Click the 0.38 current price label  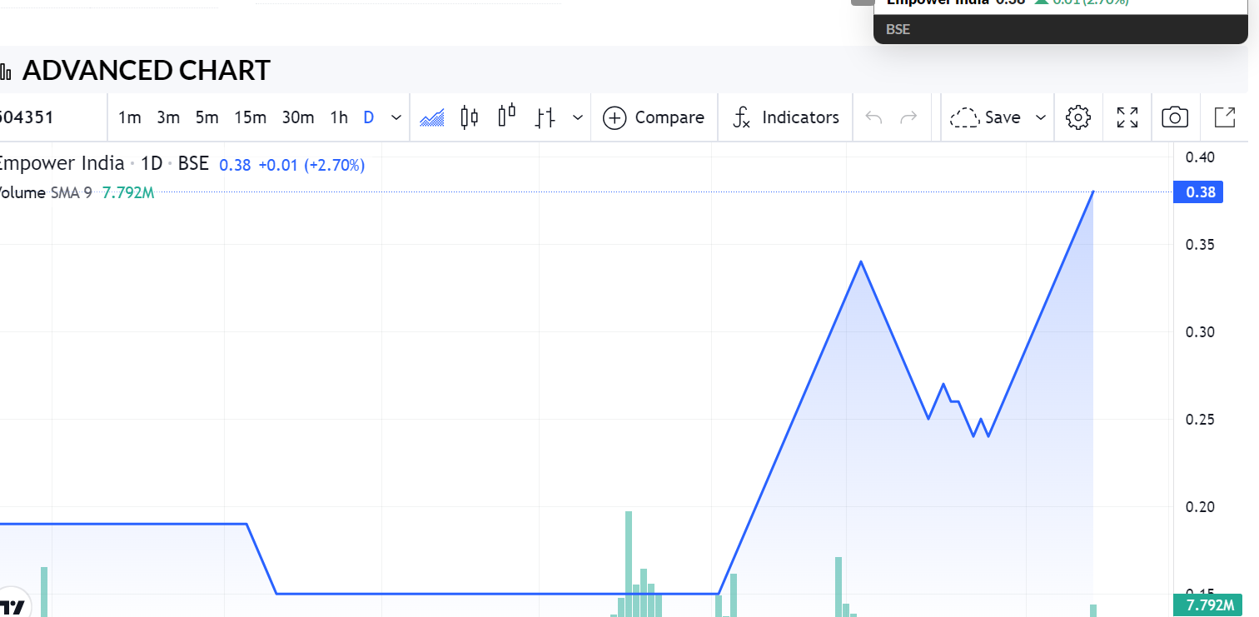[x=1198, y=193]
